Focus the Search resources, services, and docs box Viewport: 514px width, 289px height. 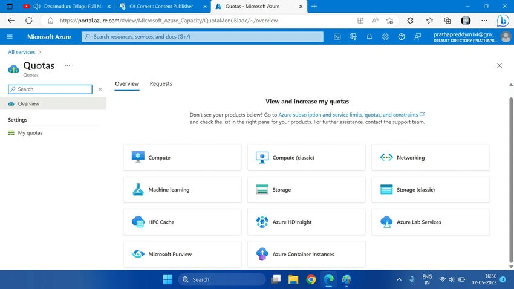(x=202, y=37)
